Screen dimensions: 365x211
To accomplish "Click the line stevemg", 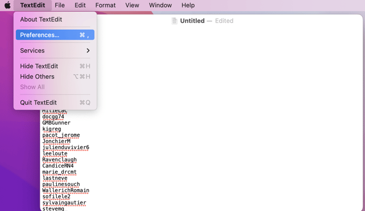I will pos(53,208).
